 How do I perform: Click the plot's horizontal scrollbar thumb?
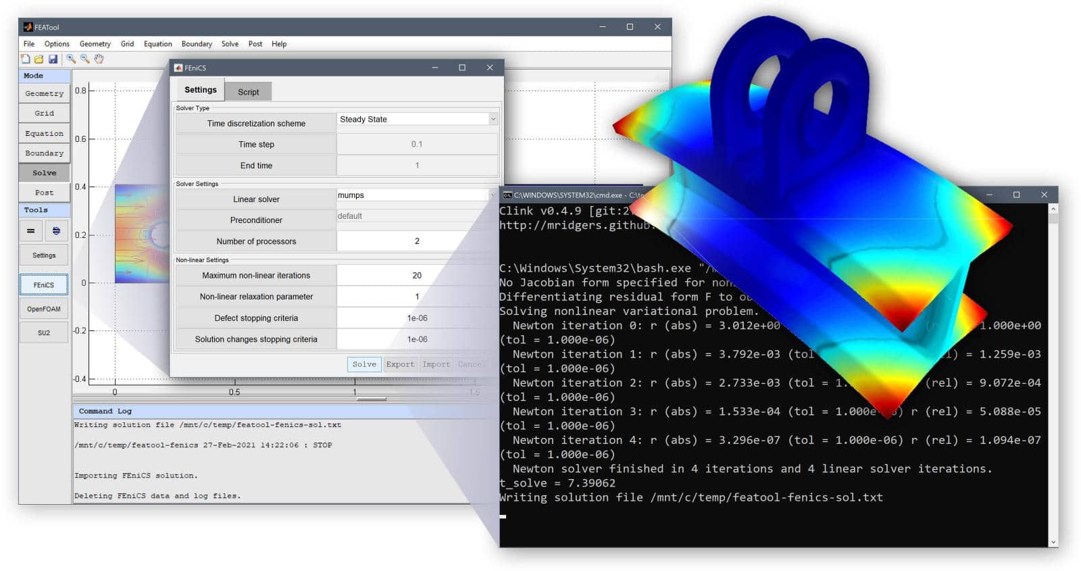[371, 399]
